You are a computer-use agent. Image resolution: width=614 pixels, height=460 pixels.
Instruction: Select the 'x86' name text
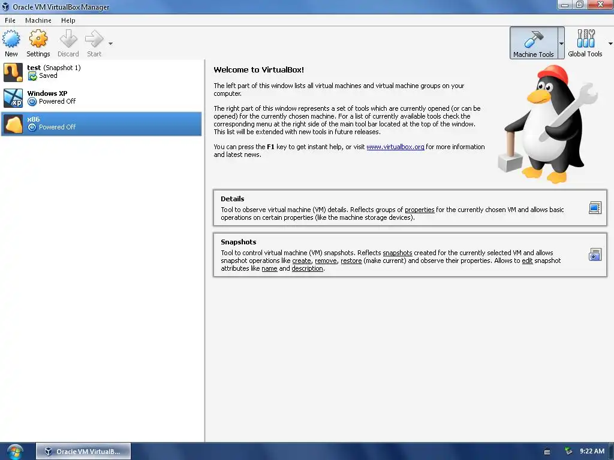(x=34, y=119)
